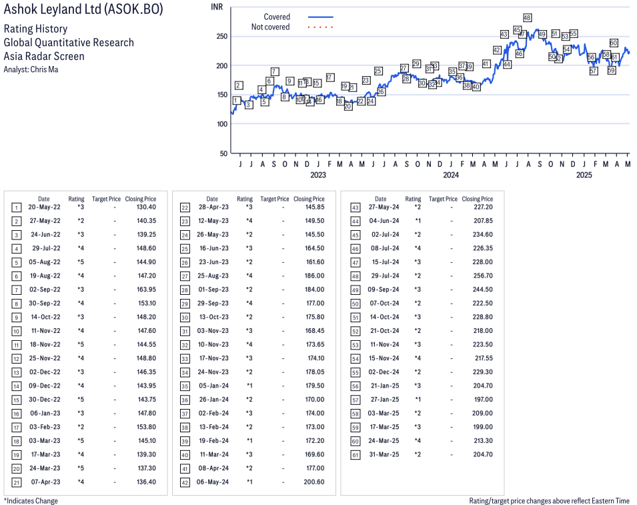Click chart marker 7 on the chart
This screenshot has height=505, width=637.
275,72
